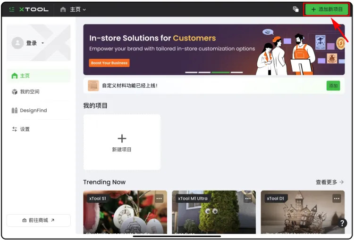Click the xTool logo

point(34,9)
